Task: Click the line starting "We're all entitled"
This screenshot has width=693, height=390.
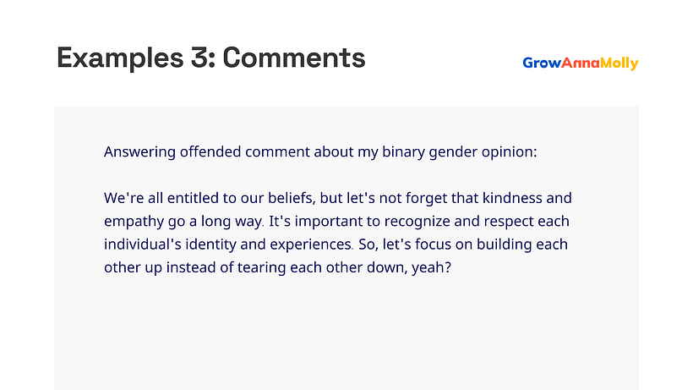Action: click(x=338, y=198)
